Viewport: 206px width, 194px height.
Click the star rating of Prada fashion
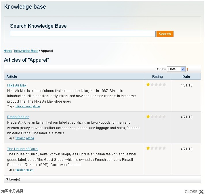(x=156, y=116)
